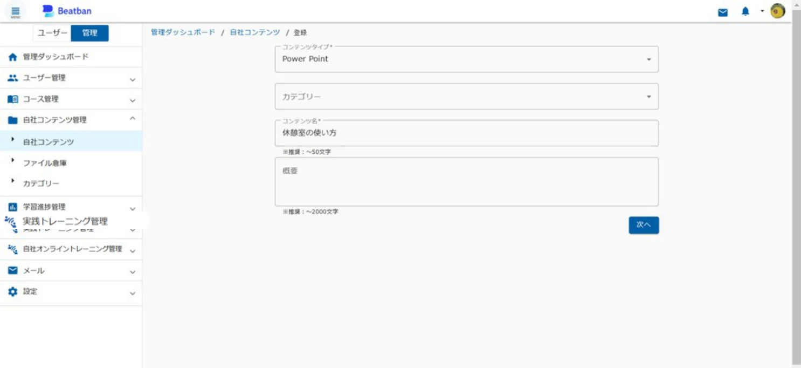Click the folder icon for 自社コンテンツ管理
Image resolution: width=801 pixels, height=368 pixels.
13,120
